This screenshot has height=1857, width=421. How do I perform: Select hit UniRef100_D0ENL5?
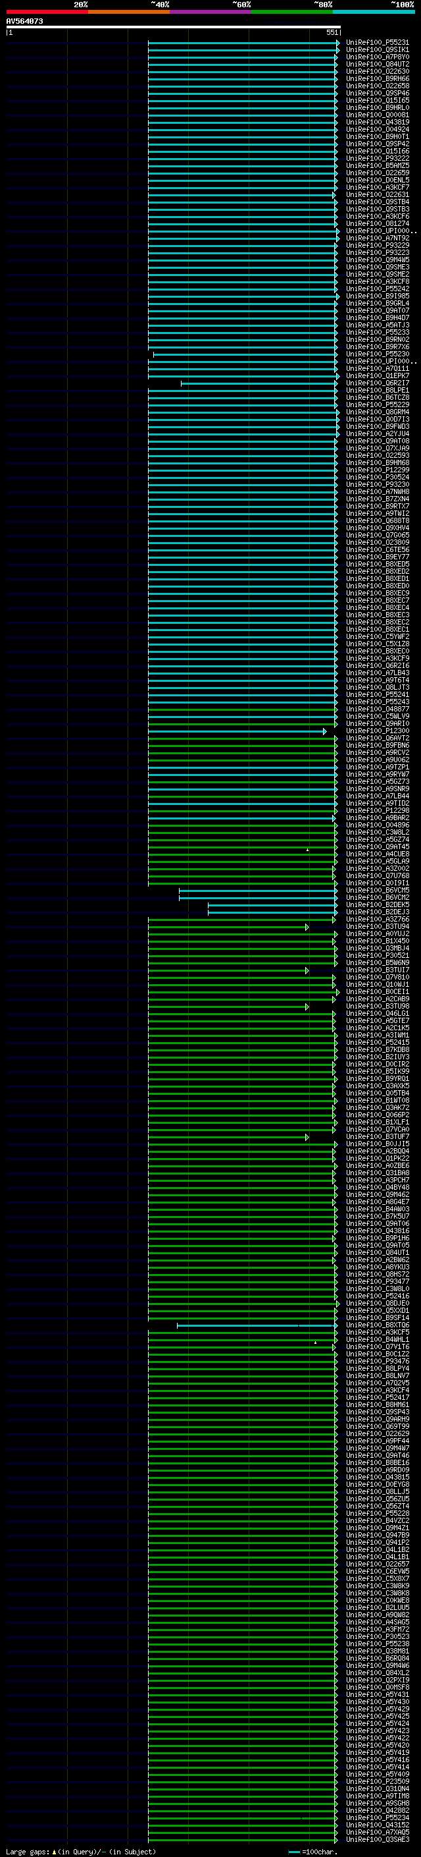tap(378, 180)
